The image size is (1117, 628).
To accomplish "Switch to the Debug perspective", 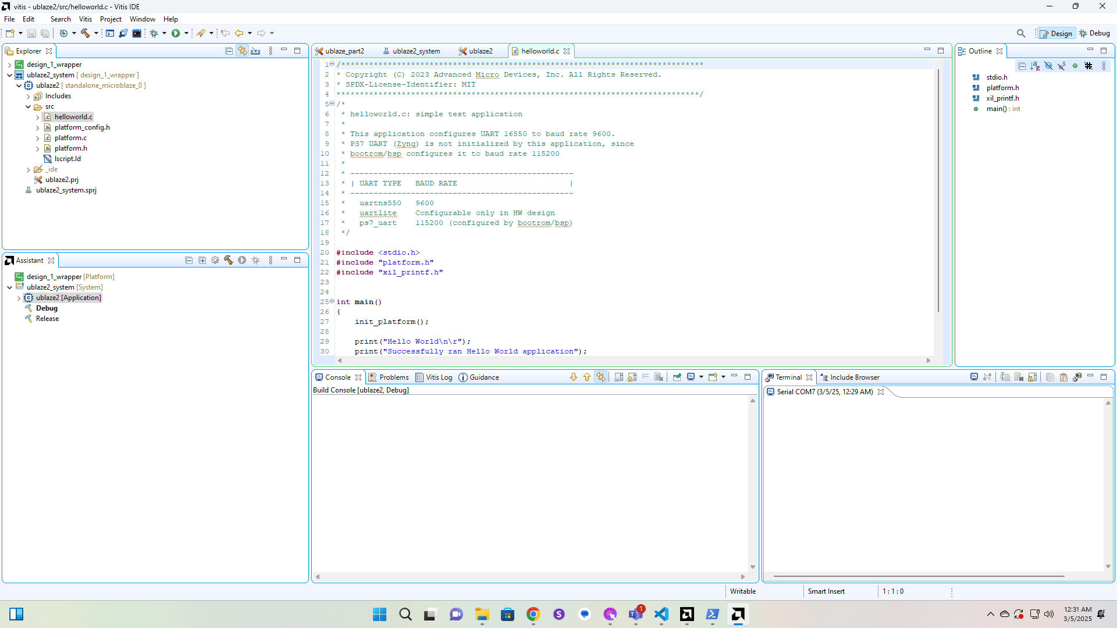I will coord(1094,33).
